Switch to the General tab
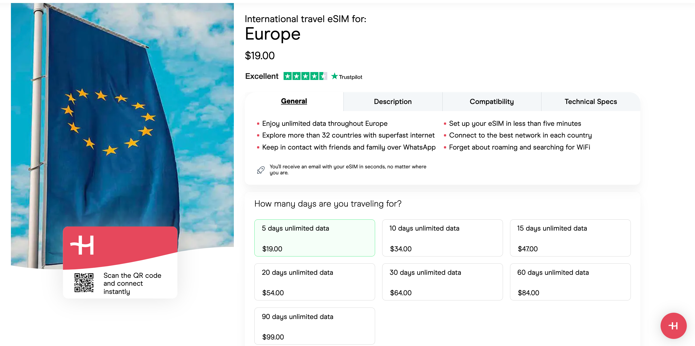 click(294, 101)
